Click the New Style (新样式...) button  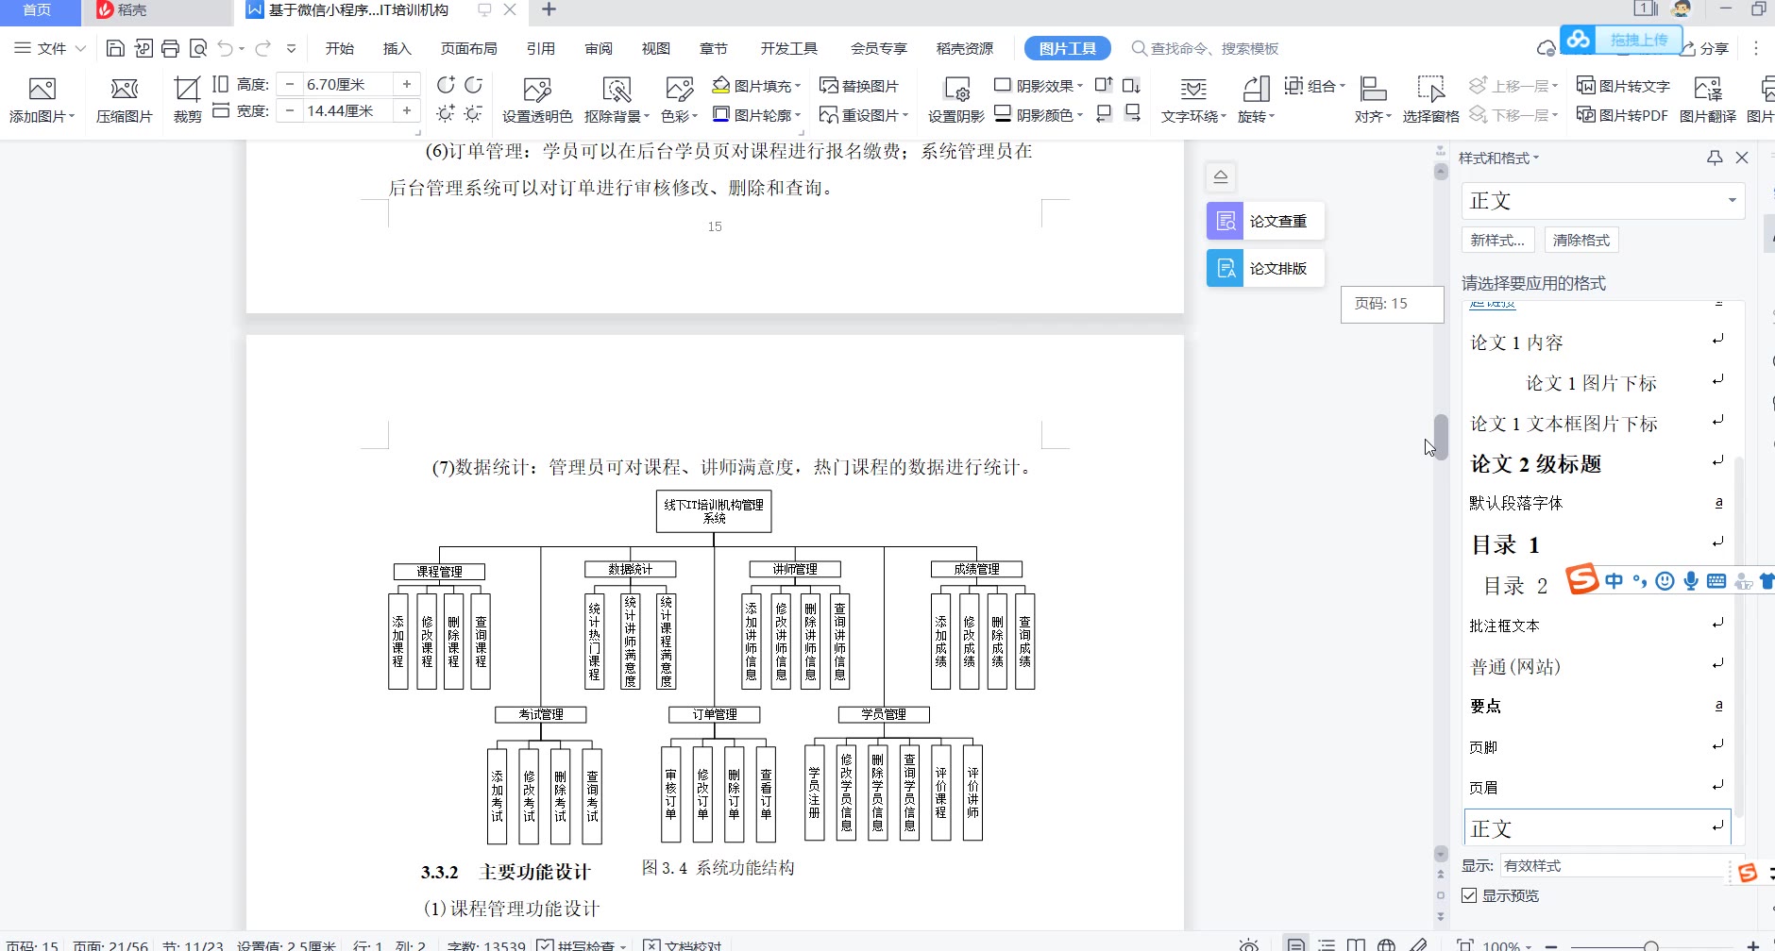click(1497, 240)
